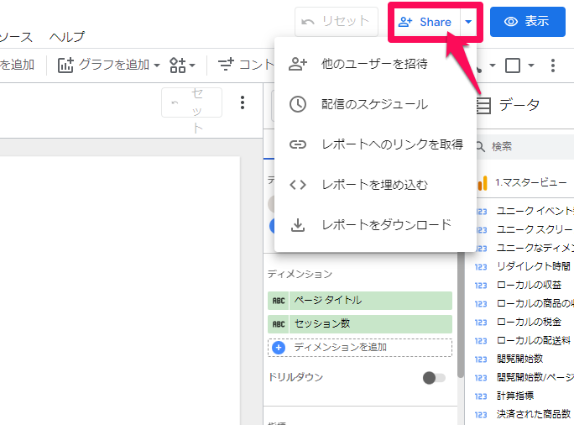Click the 表示 view button
This screenshot has height=425, width=574.
[x=528, y=22]
